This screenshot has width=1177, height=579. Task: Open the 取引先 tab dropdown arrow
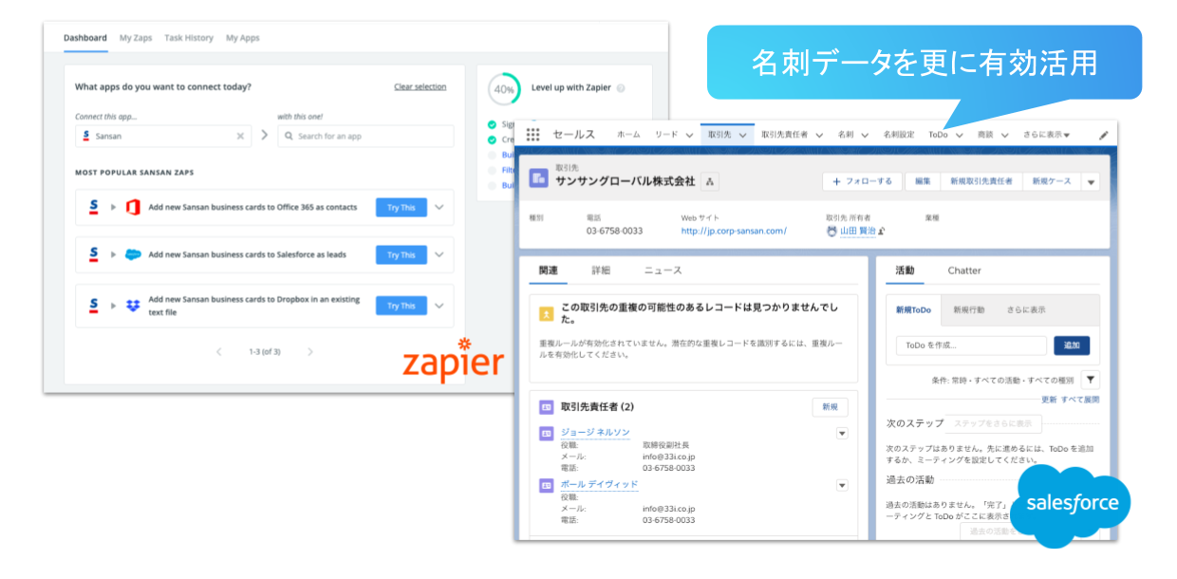tap(742, 135)
